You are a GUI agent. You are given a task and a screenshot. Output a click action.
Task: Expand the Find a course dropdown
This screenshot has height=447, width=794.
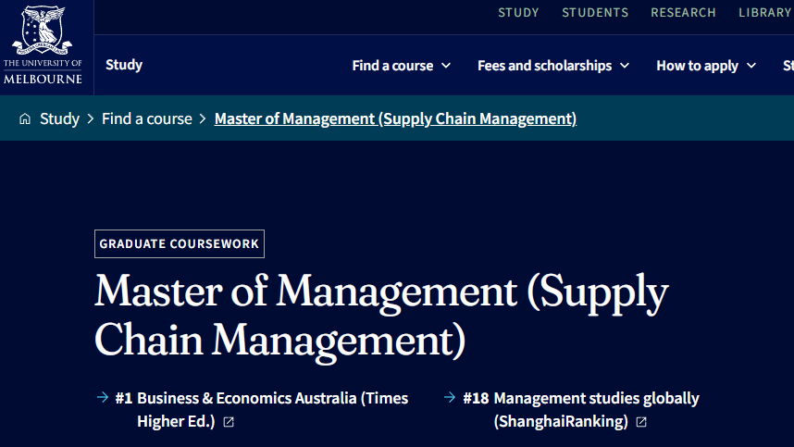402,66
